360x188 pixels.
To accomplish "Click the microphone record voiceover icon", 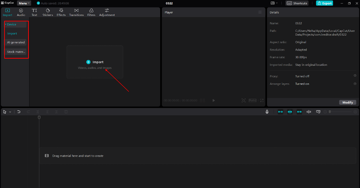I will [x=267, y=112].
